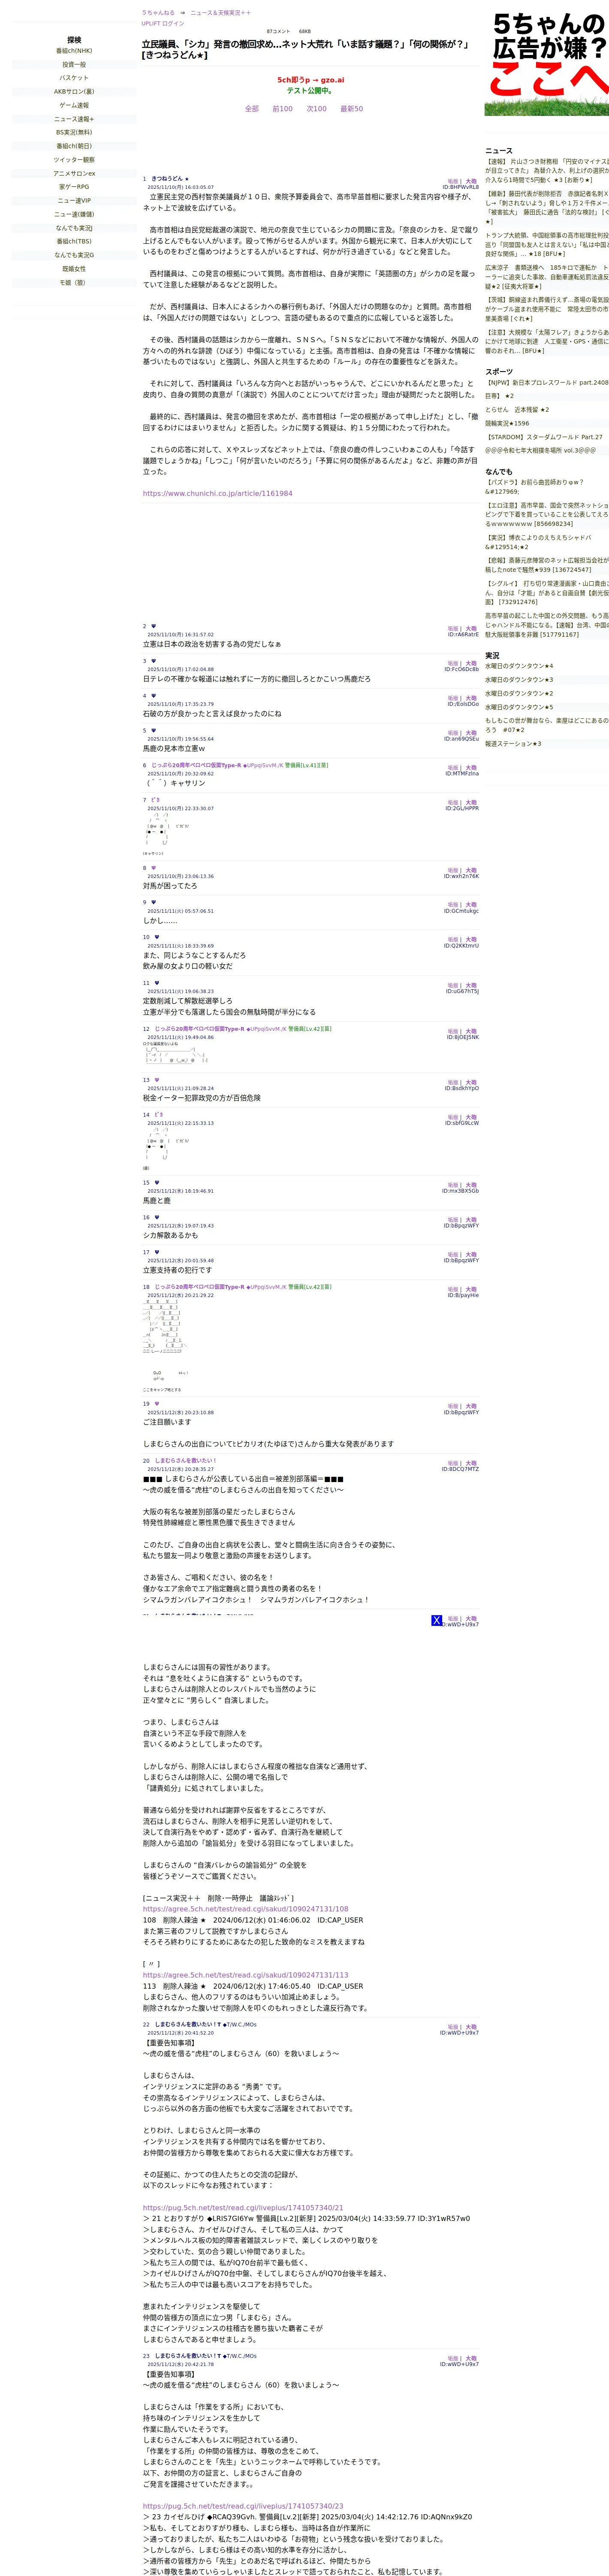Viewport: 609px width, 2576px height.
Task: Open ニュー速VIP in the left sidebar
Action: pyautogui.click(x=74, y=200)
